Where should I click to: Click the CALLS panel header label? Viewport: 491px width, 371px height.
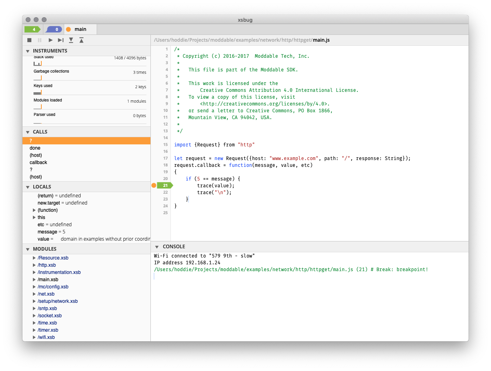[x=40, y=132]
